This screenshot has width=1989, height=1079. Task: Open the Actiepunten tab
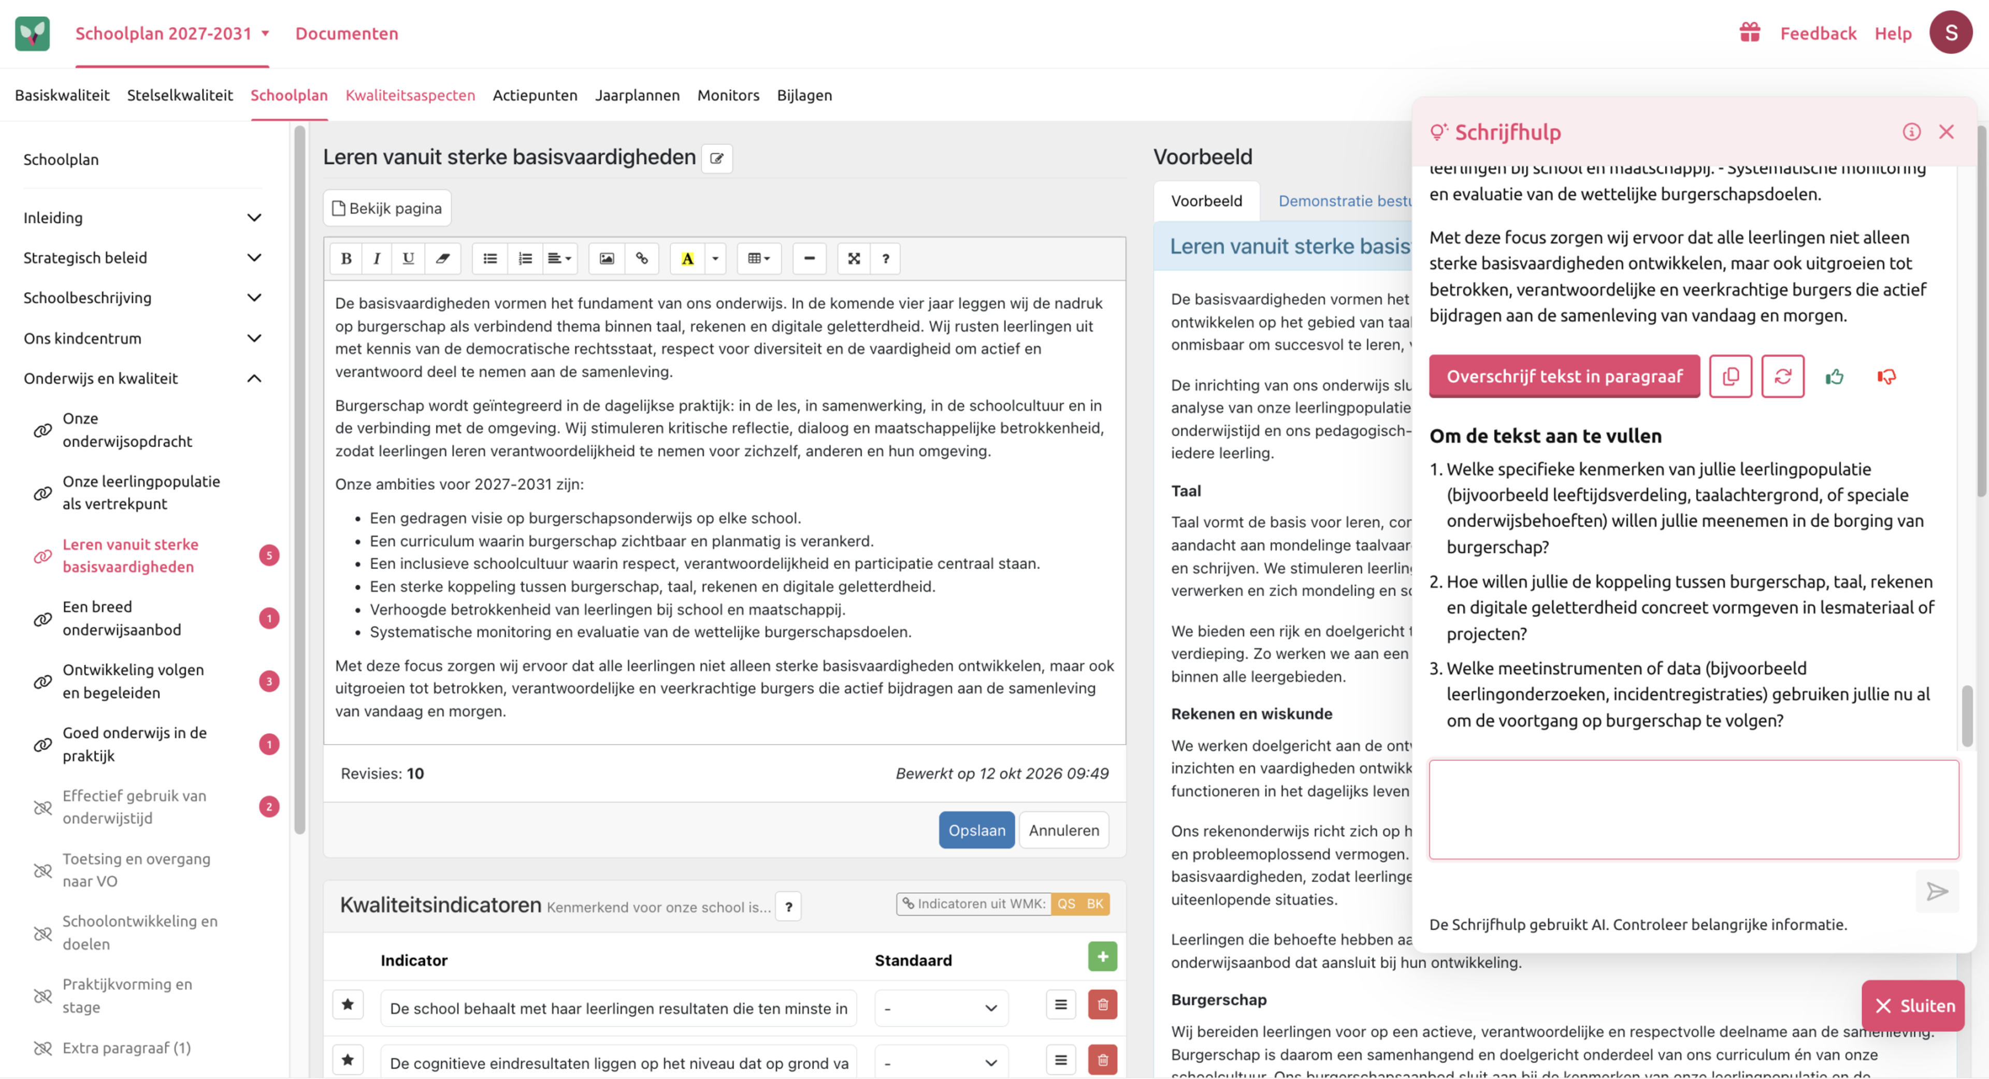(535, 95)
